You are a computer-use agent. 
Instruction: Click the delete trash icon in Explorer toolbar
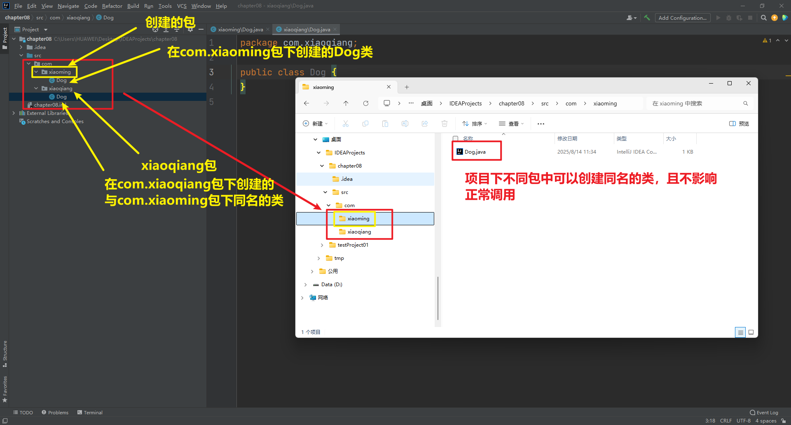(x=444, y=124)
